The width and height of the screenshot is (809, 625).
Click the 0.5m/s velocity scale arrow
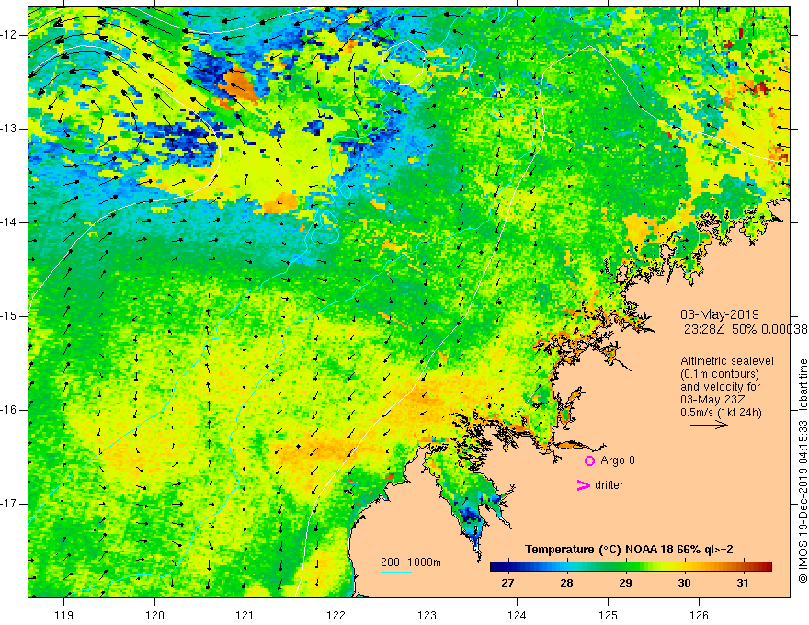[x=709, y=425]
